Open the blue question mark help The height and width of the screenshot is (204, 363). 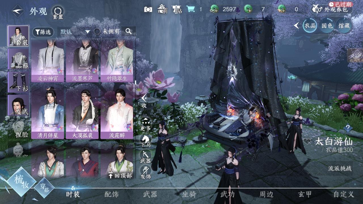tap(348, 128)
